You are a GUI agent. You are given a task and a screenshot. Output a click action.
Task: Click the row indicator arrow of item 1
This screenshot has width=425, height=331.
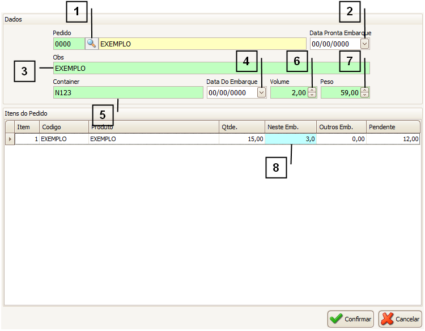10,139
